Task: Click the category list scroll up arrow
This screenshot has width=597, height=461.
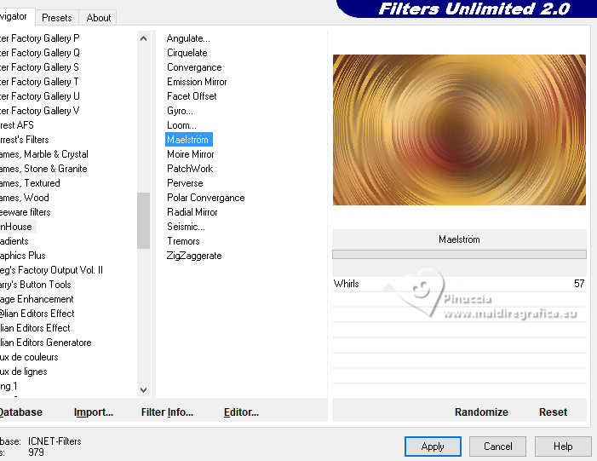Action: tap(144, 38)
